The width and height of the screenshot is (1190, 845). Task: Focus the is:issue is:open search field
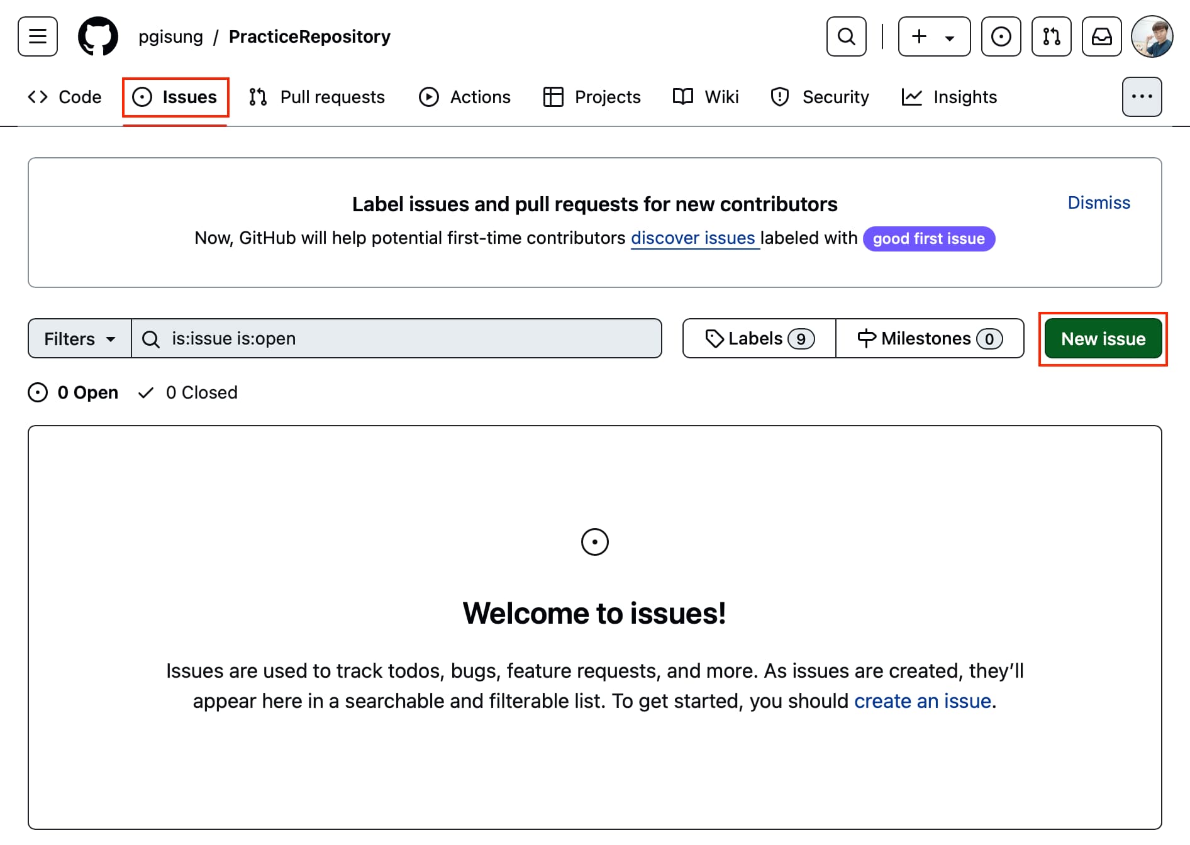pos(396,338)
